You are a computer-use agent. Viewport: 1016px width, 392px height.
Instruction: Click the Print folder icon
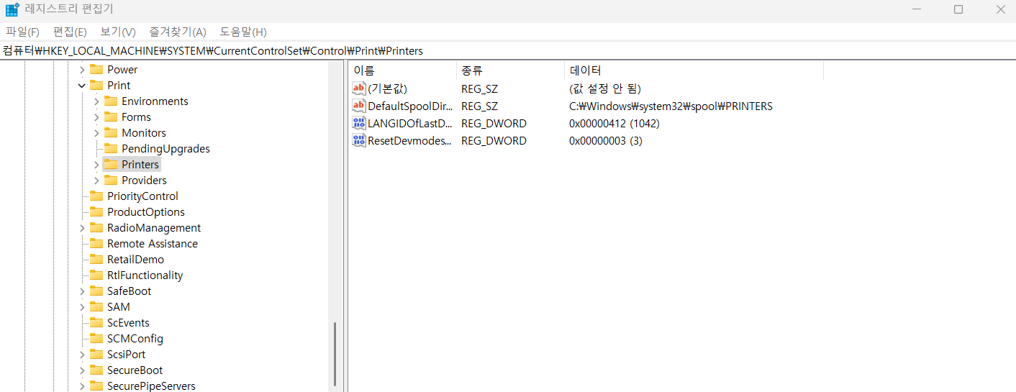[x=96, y=86]
